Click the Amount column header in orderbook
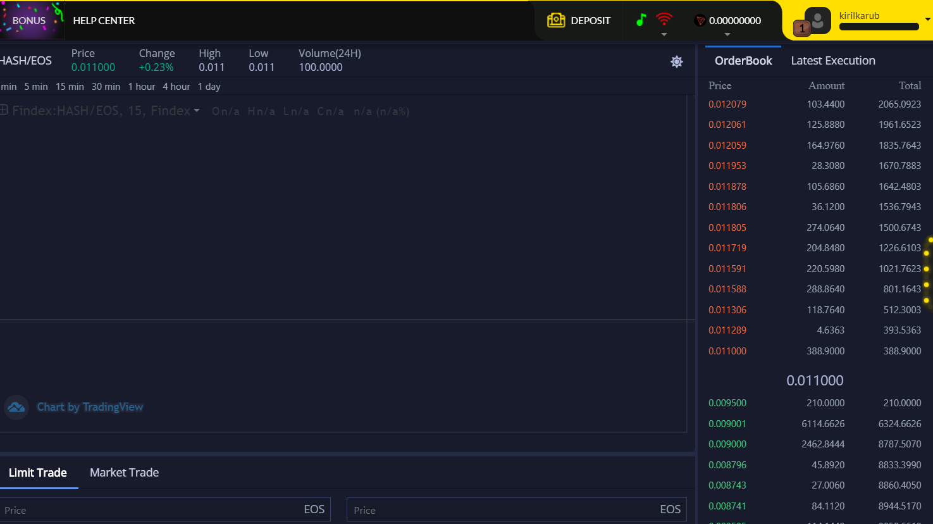Viewport: 933px width, 524px height. click(x=826, y=86)
